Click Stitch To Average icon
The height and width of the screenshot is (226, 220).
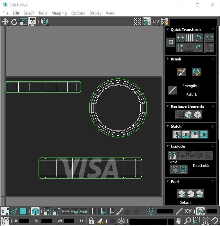(x=186, y=135)
